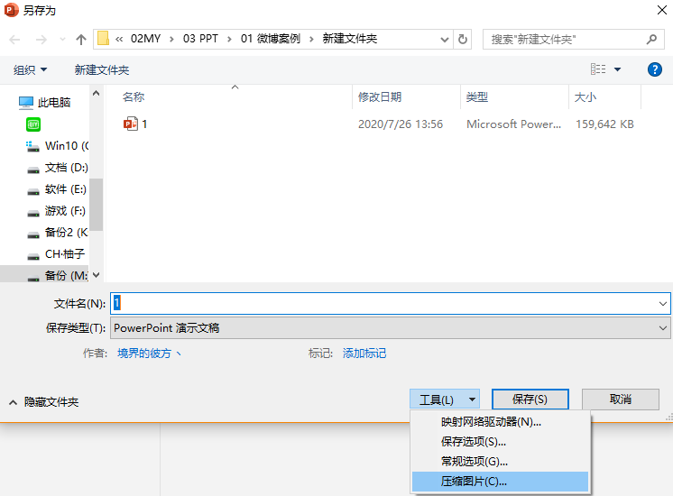Change view with the view icon
Image resolution: width=673 pixels, height=496 pixels.
pyautogui.click(x=598, y=69)
